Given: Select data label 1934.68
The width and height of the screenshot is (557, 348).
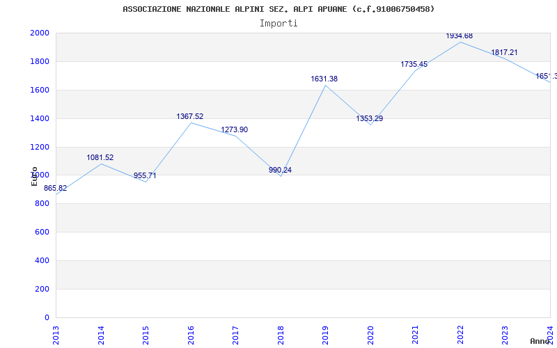Looking at the screenshot, I should pos(459,35).
